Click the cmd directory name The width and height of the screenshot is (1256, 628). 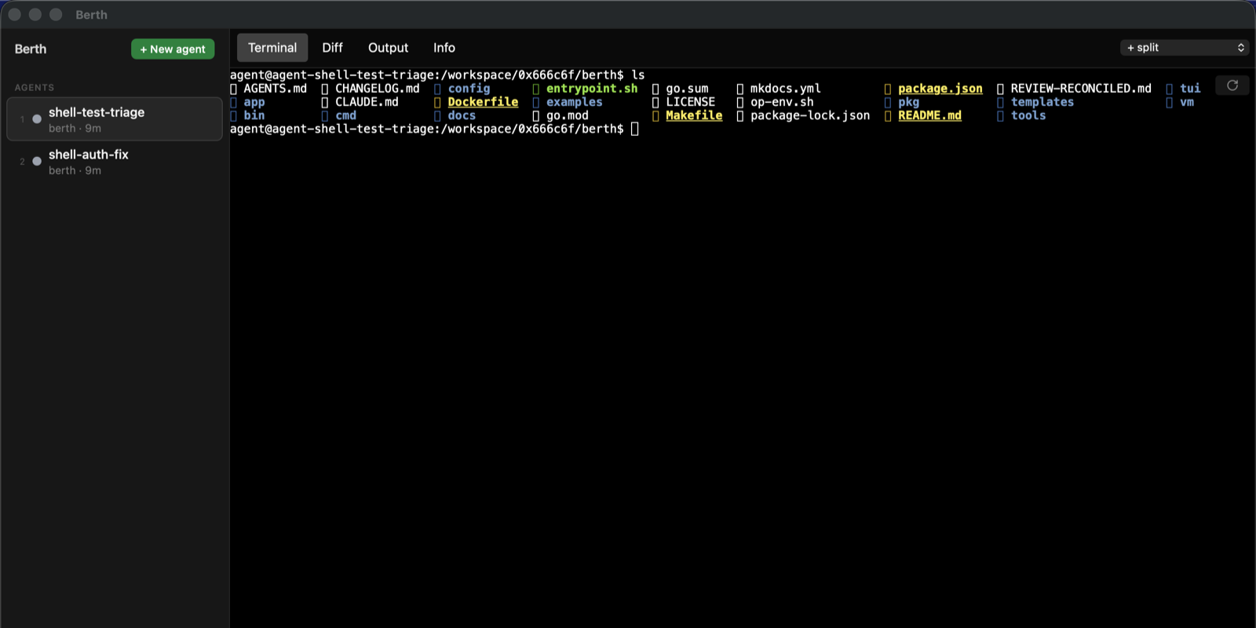click(346, 115)
